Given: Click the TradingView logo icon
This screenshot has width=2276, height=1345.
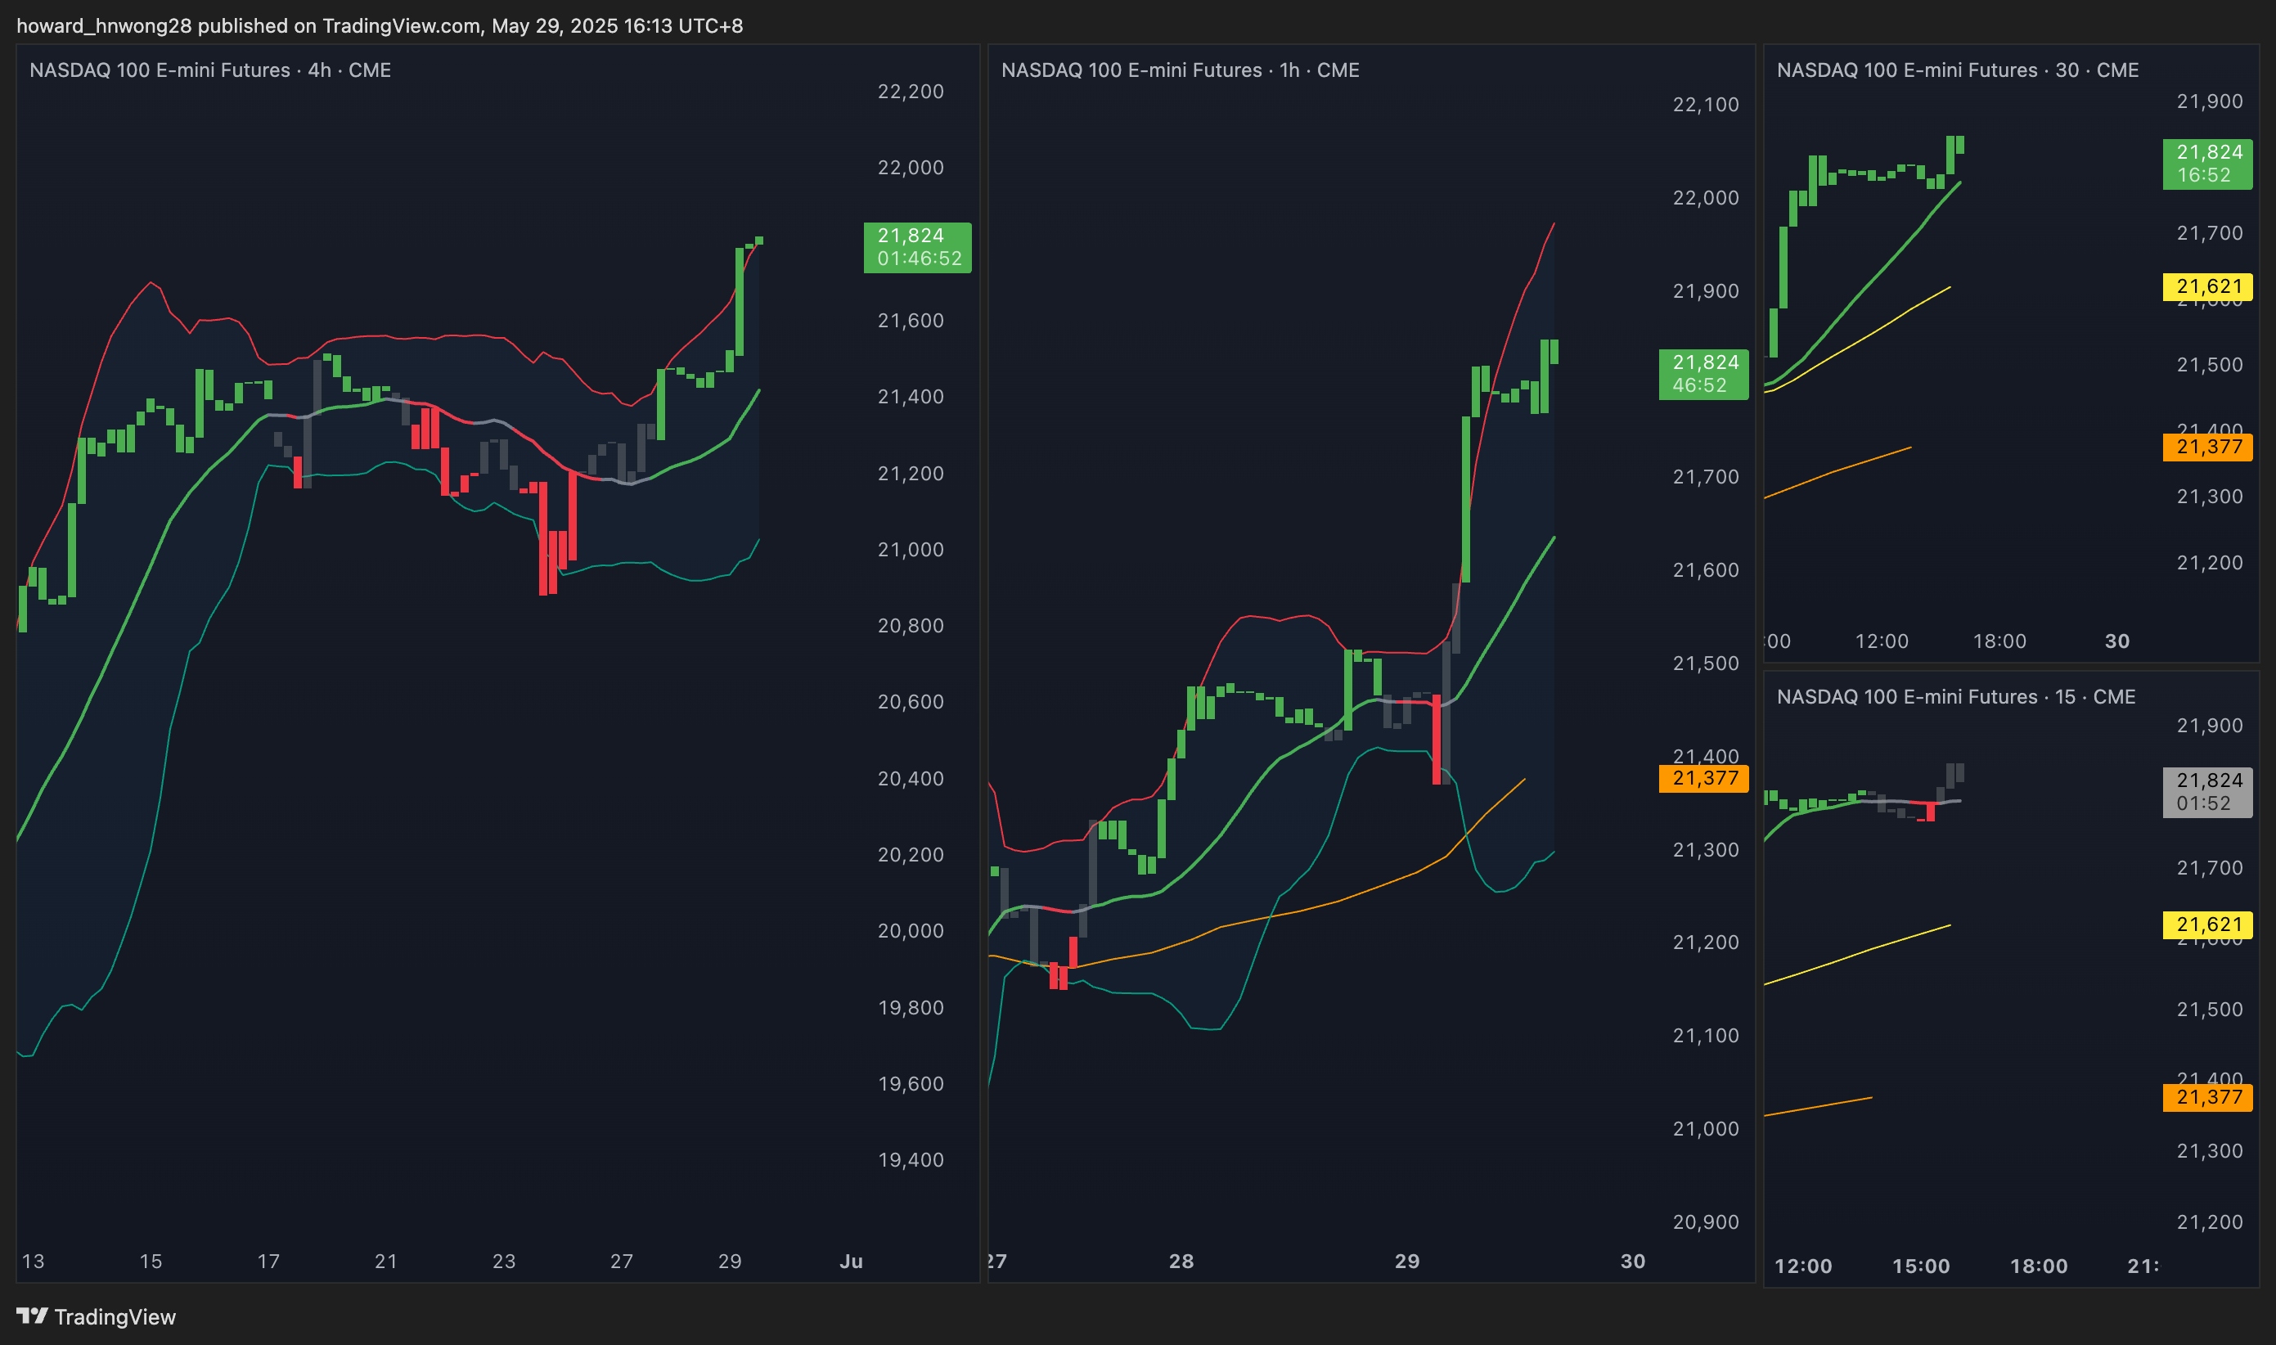Looking at the screenshot, I should point(32,1315).
